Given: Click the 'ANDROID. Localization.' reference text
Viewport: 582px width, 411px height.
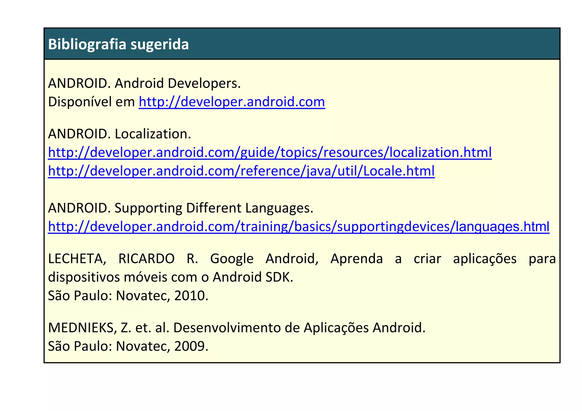Looking at the screenshot, I should 120,134.
